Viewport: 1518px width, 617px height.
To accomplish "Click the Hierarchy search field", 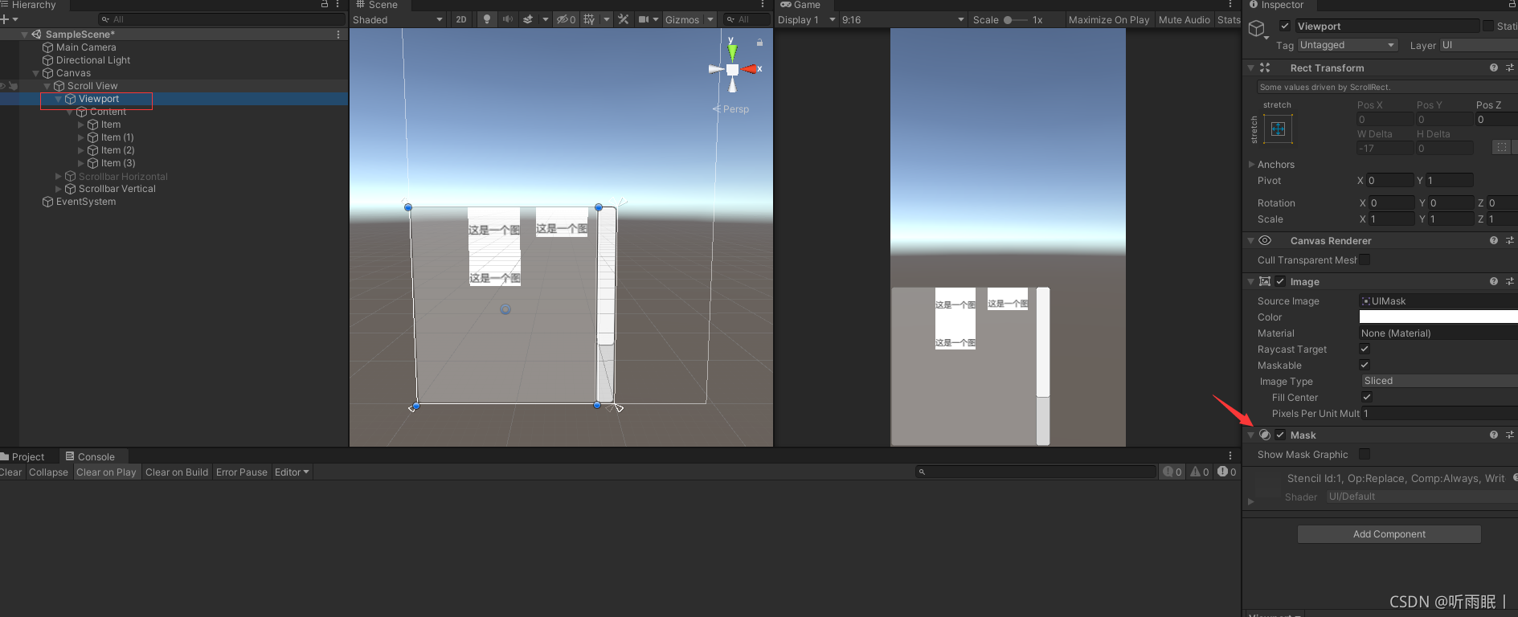I will [221, 19].
